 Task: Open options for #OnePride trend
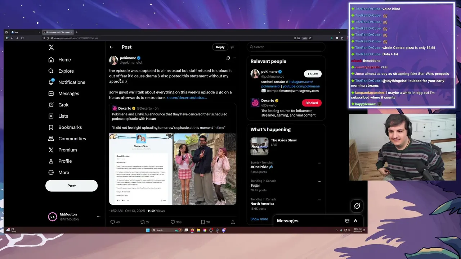(x=319, y=163)
